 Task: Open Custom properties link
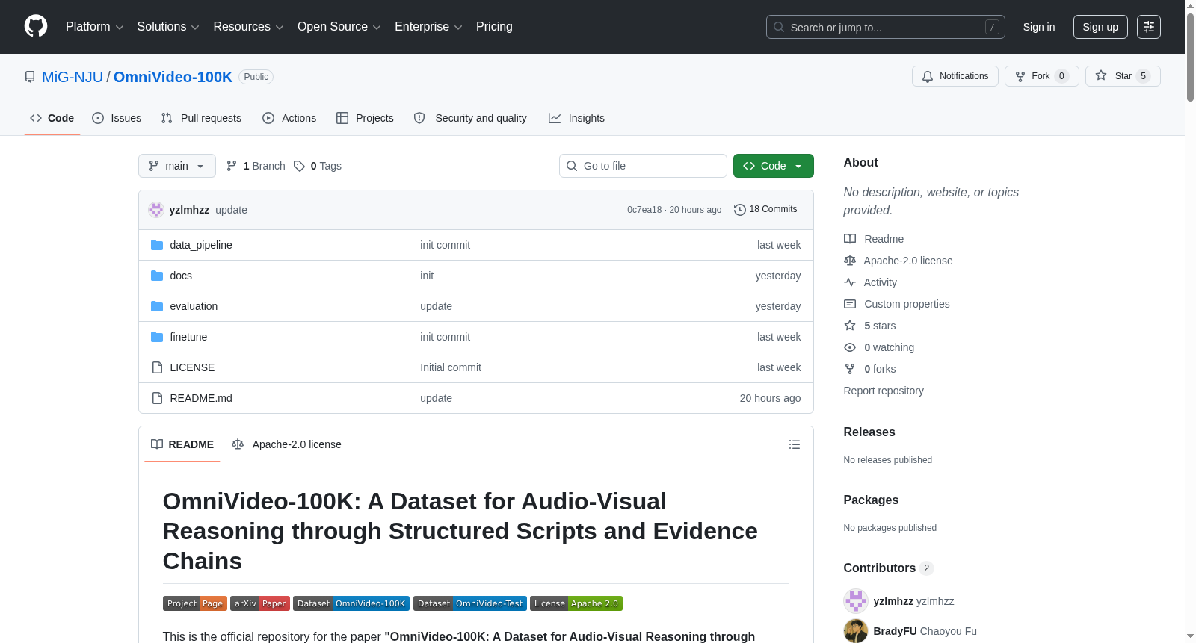[x=907, y=304]
